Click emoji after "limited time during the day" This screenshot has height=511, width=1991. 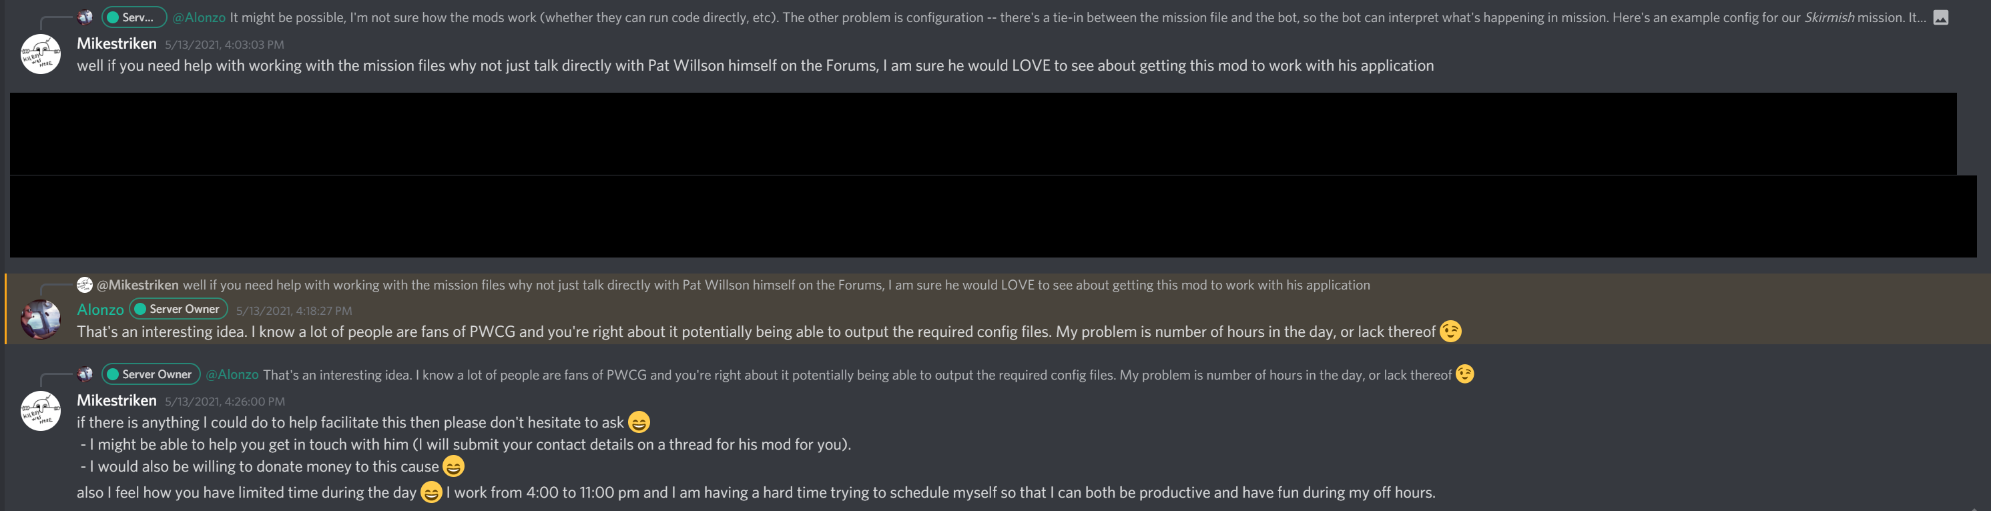[431, 492]
